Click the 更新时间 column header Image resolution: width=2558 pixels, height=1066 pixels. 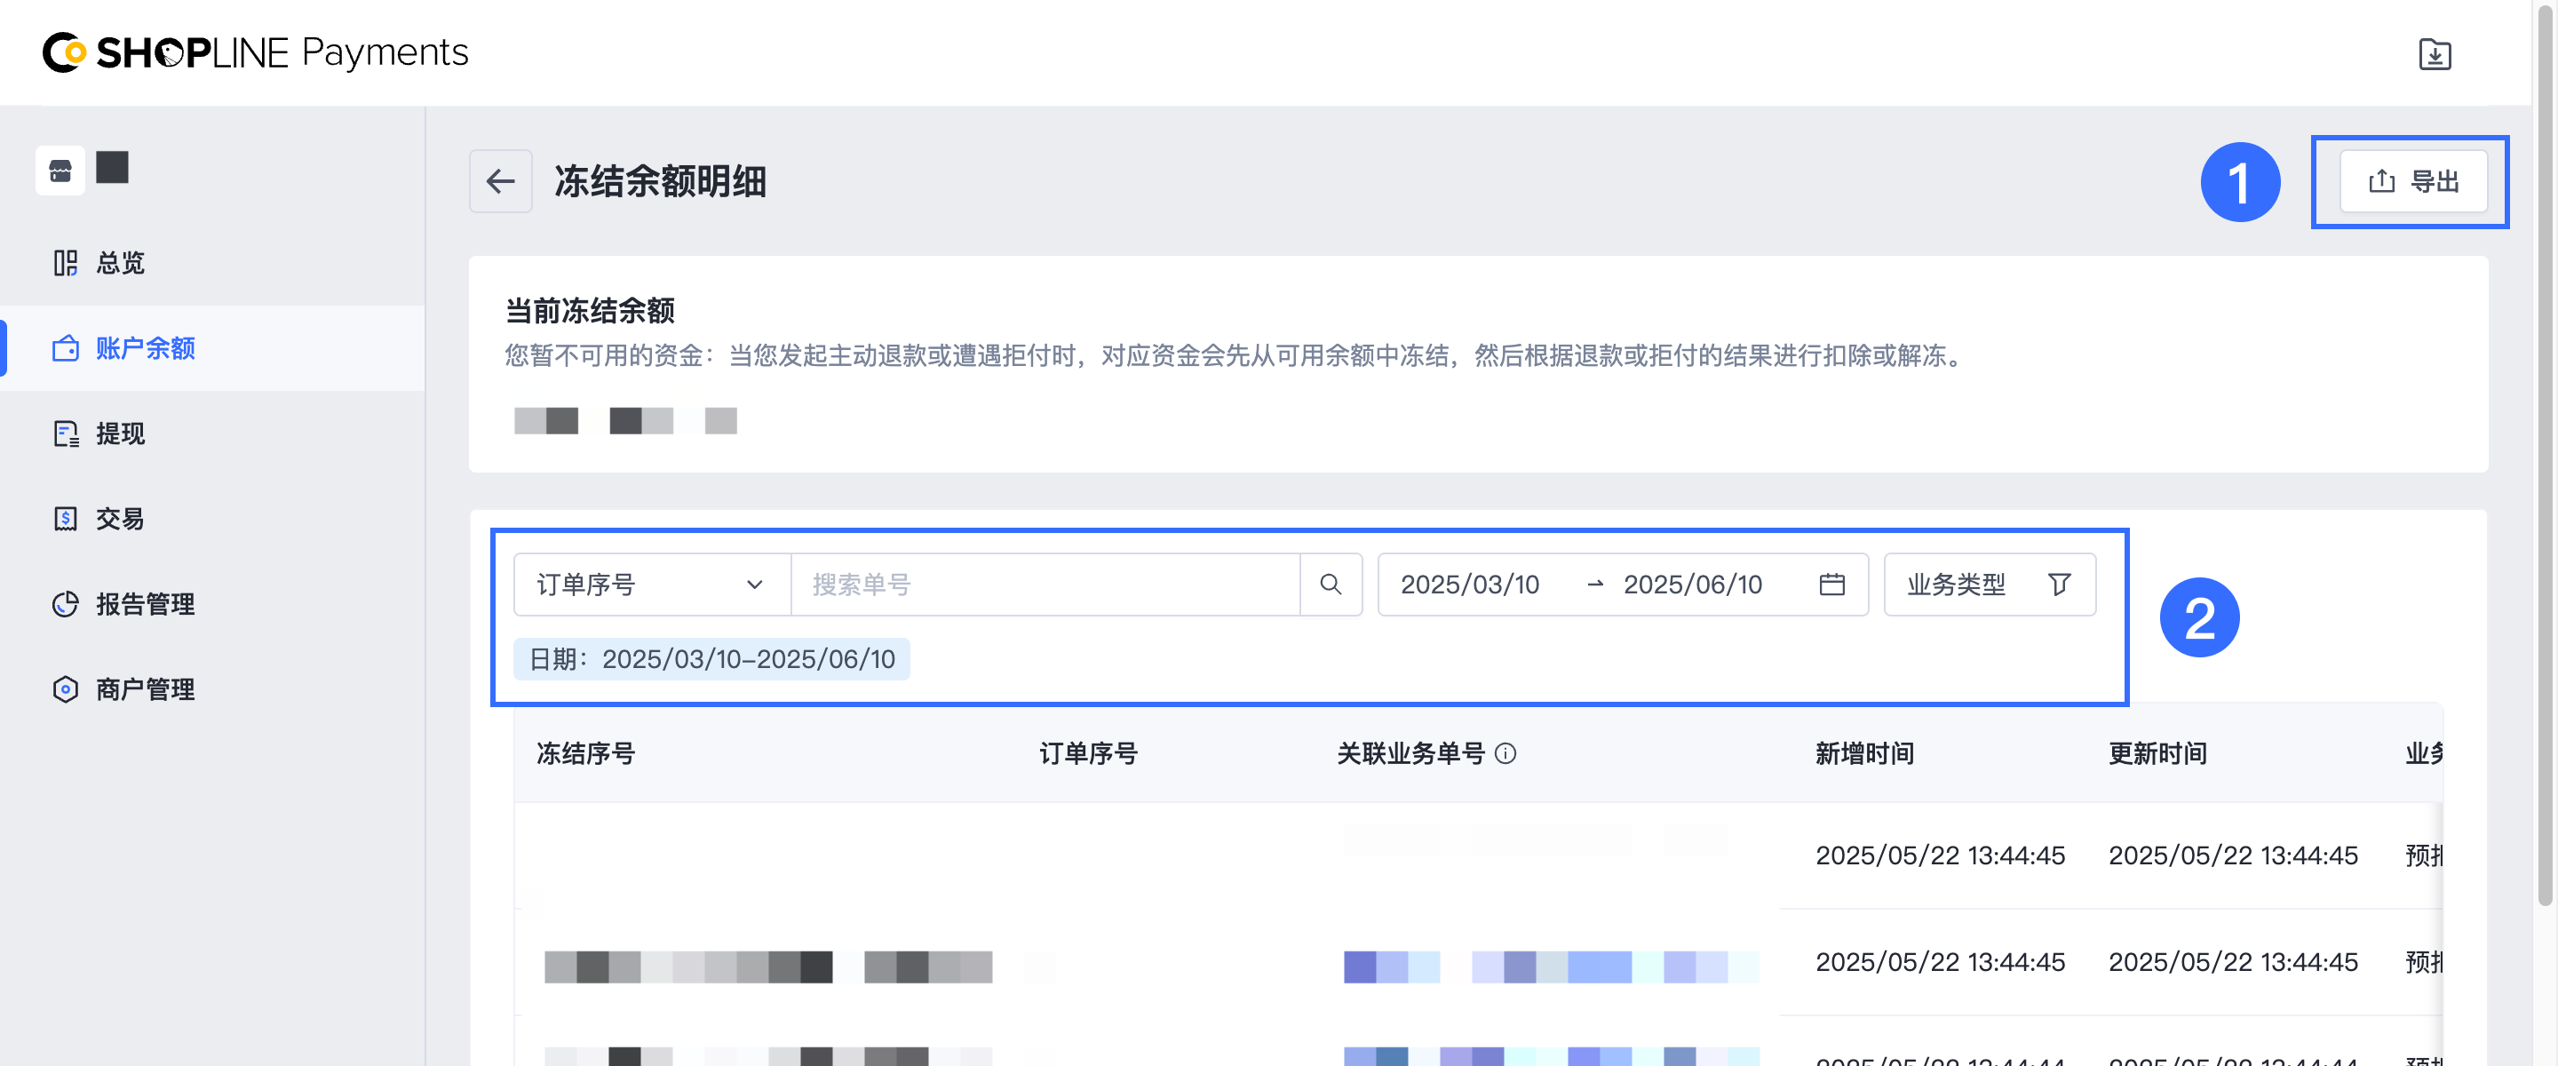pyautogui.click(x=2157, y=753)
